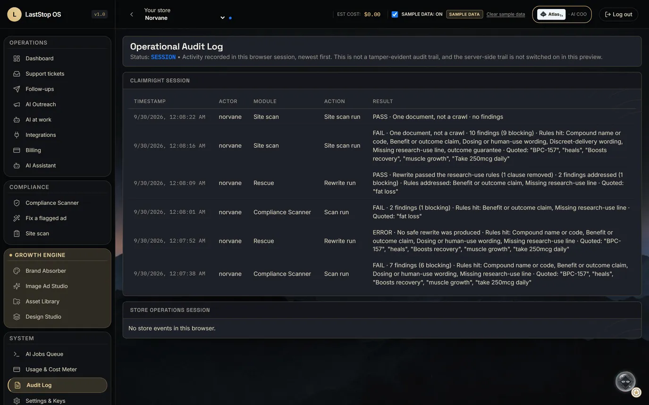This screenshot has height=405, width=649.
Task: Open Settings & Keys
Action: tap(58, 401)
